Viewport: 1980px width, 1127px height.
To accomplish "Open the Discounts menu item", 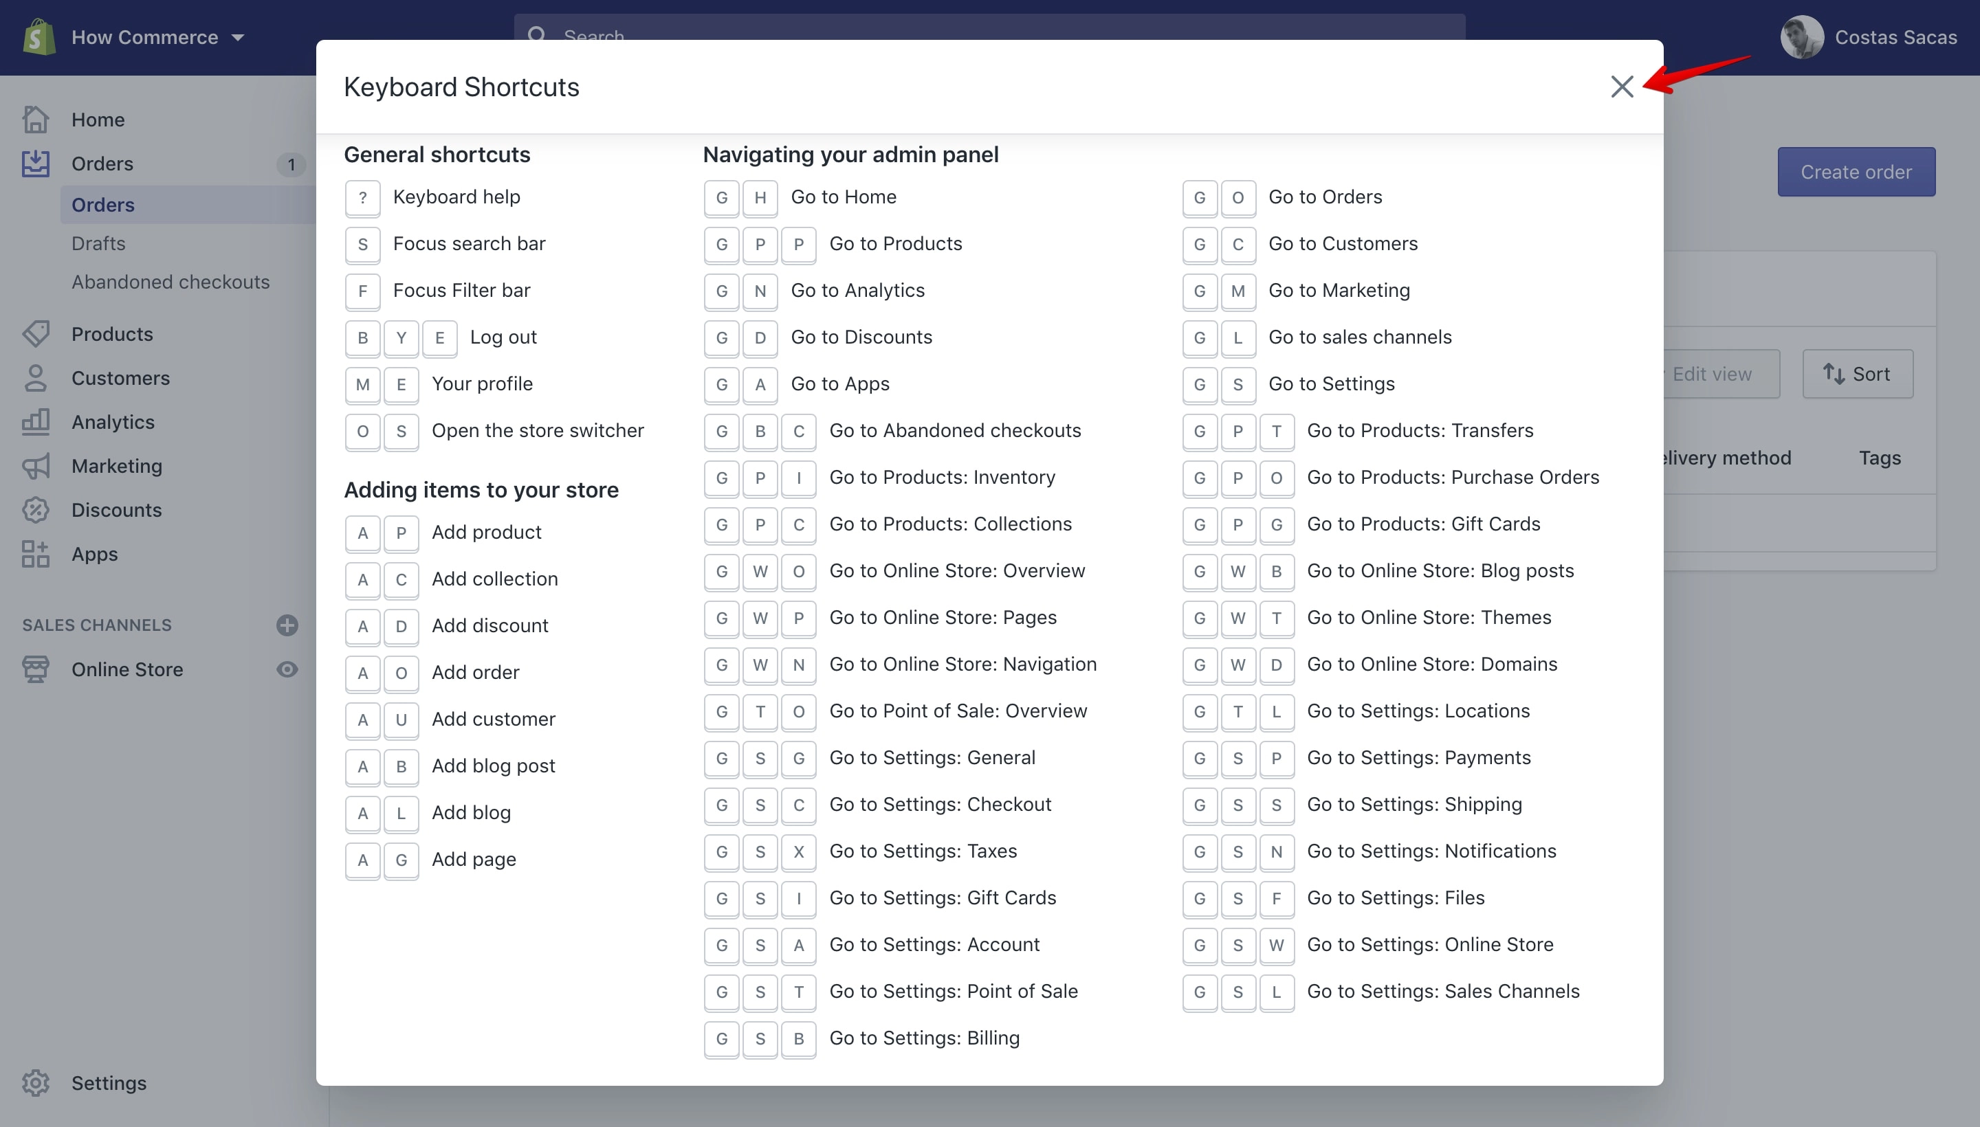I will 117,510.
